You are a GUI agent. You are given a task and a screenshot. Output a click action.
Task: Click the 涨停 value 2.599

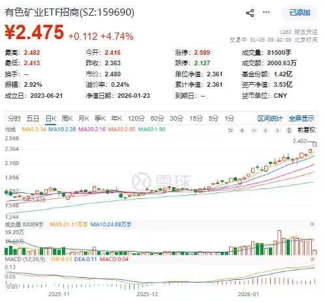(x=202, y=53)
